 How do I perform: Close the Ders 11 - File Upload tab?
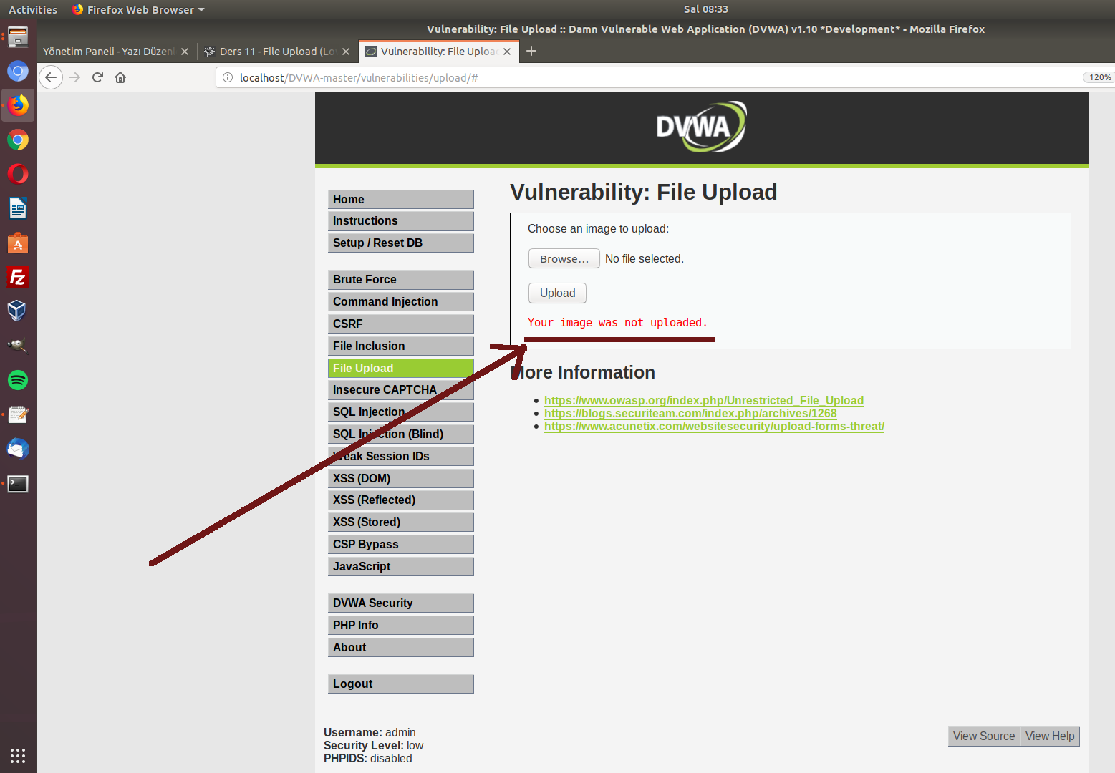pos(346,52)
